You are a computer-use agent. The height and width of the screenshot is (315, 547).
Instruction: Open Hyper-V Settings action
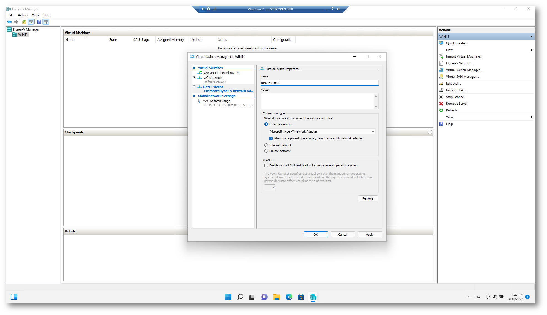click(x=459, y=63)
